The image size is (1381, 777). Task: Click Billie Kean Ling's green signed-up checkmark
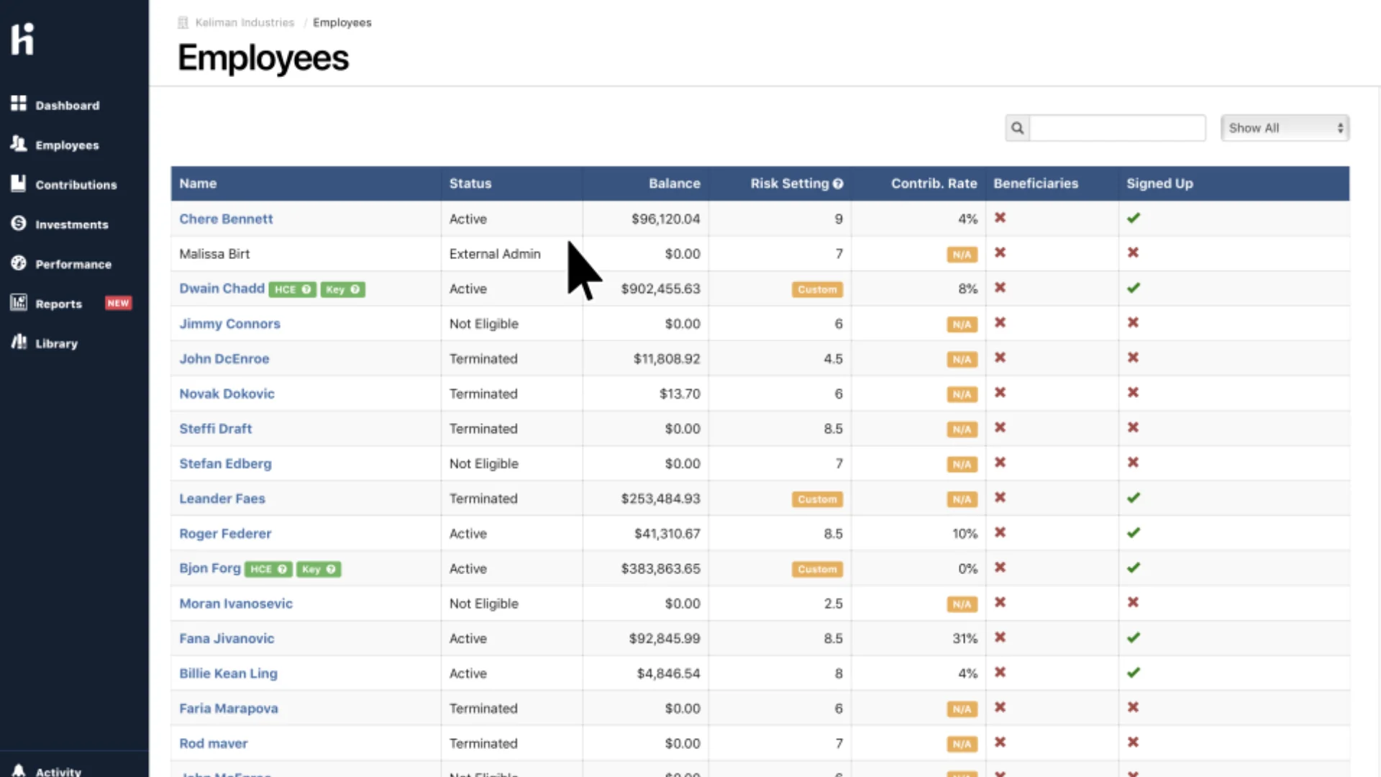click(1134, 673)
